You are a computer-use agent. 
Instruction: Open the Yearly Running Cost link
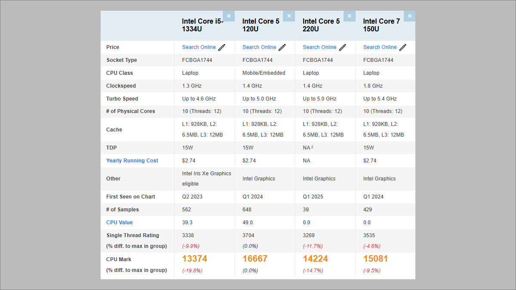tap(132, 161)
